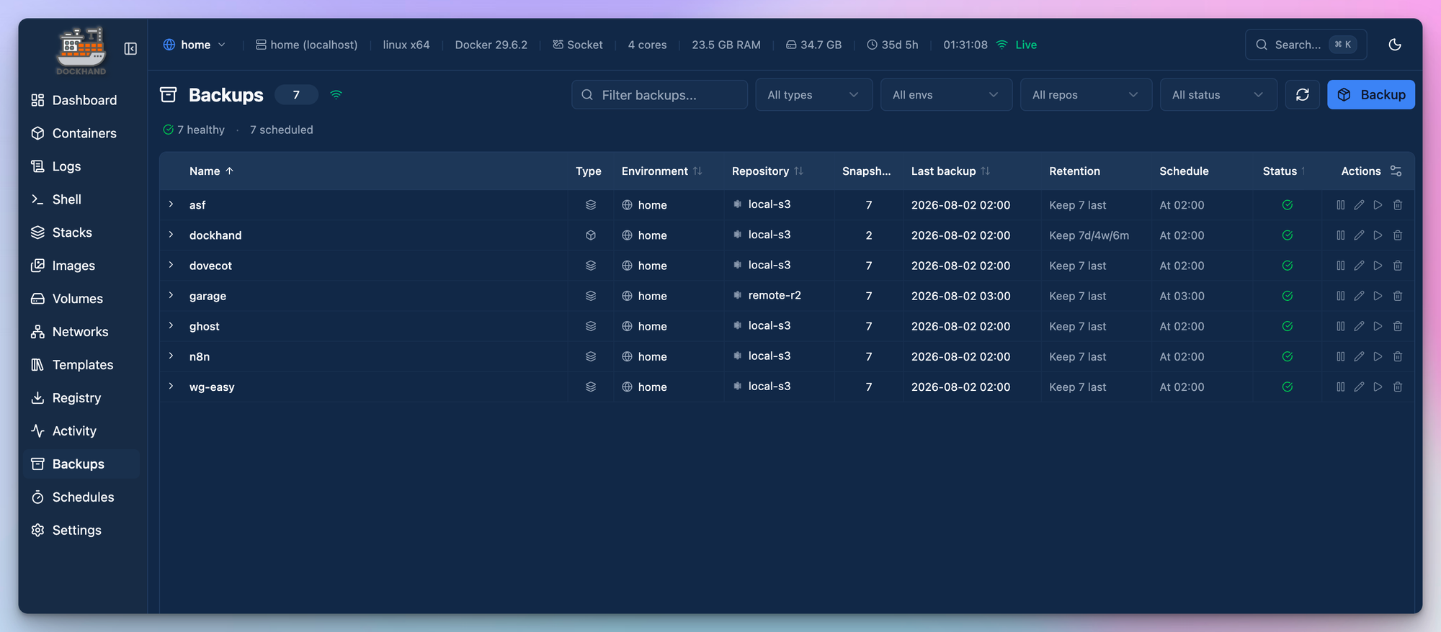Edit the n8n backup
Viewport: 1441px width, 632px height.
1359,356
